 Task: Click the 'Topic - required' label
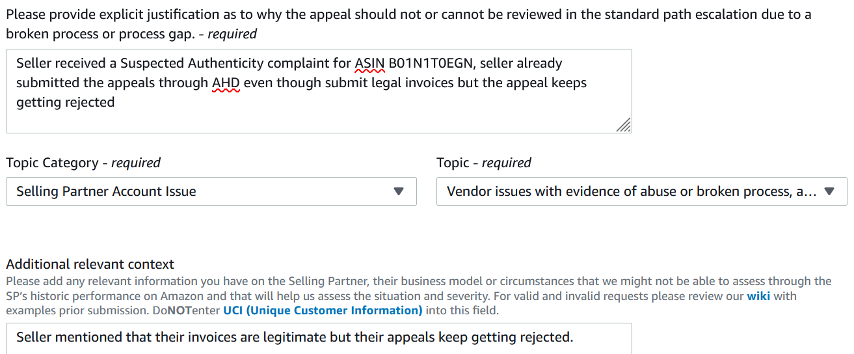[x=483, y=163]
